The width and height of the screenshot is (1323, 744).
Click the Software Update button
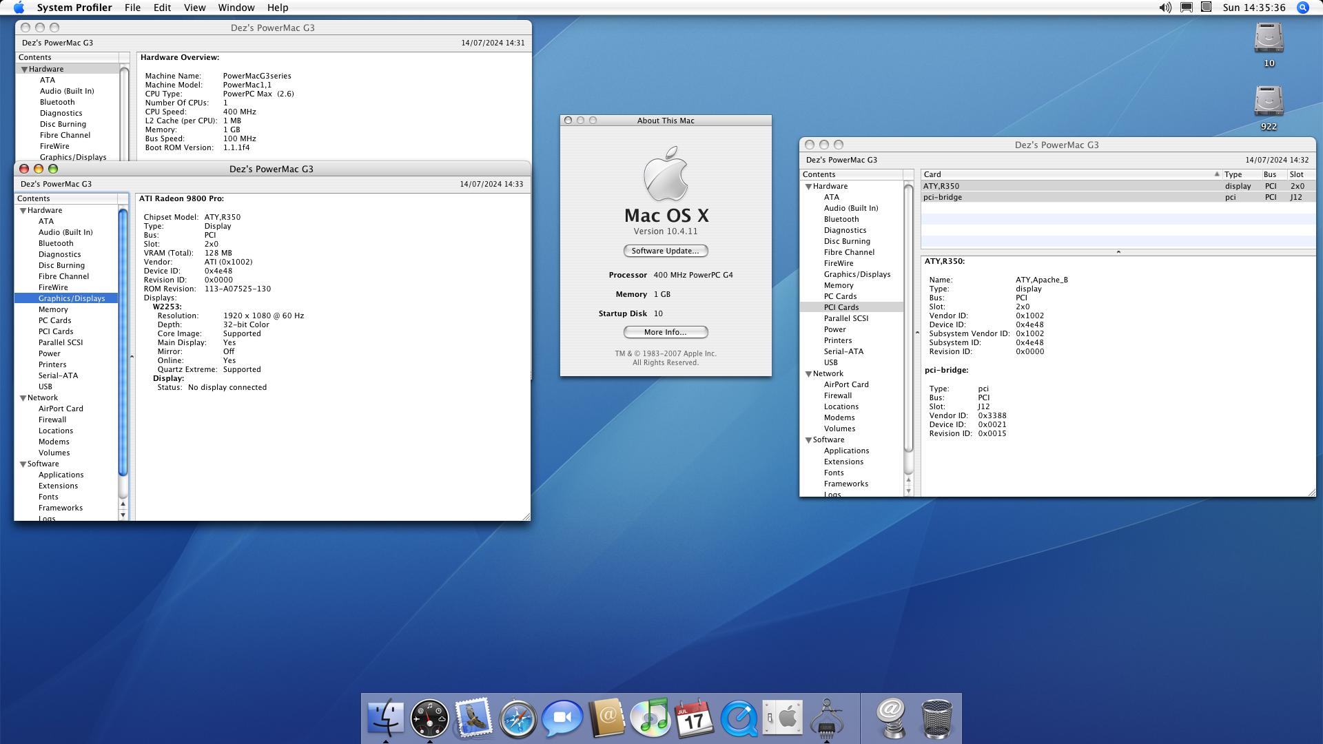(x=665, y=251)
